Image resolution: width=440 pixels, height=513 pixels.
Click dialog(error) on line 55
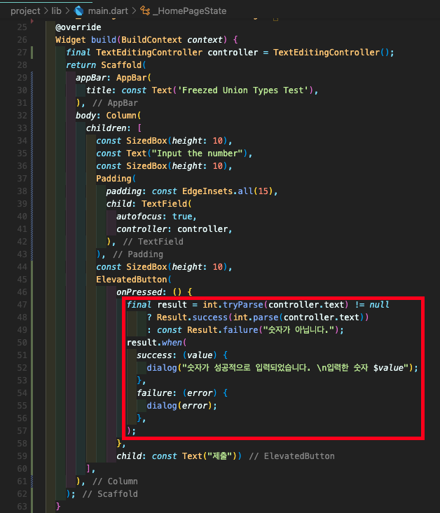click(179, 406)
